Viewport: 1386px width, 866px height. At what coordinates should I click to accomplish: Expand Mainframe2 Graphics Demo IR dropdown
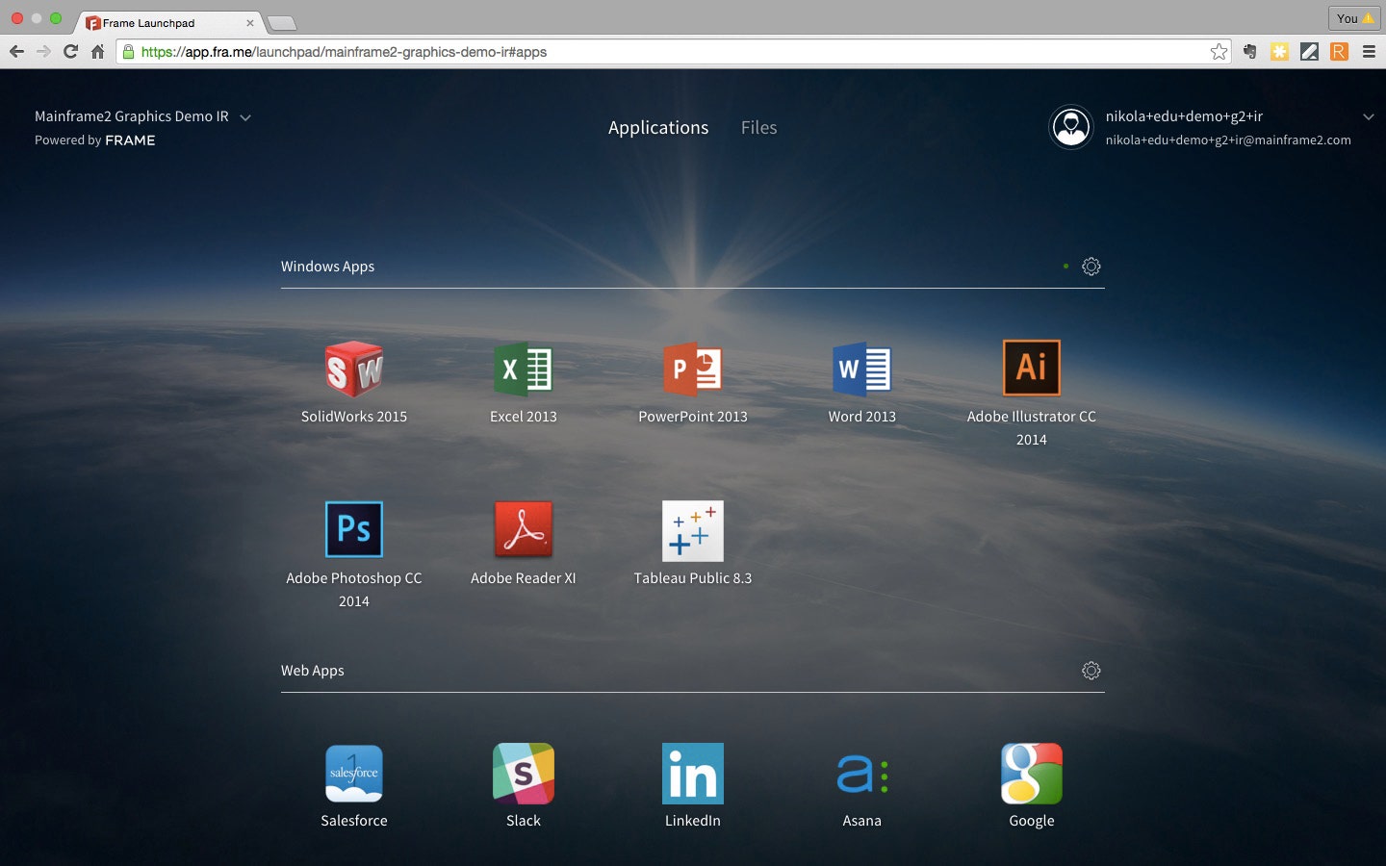(245, 117)
